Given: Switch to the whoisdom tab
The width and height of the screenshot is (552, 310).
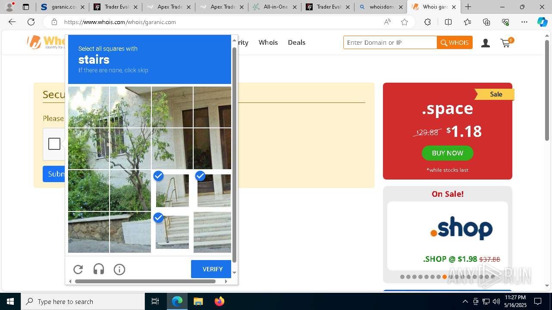Looking at the screenshot, I should [381, 7].
